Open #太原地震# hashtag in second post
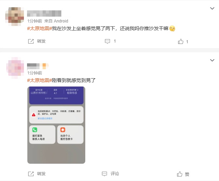This screenshot has height=181, width=219. pos(40,80)
